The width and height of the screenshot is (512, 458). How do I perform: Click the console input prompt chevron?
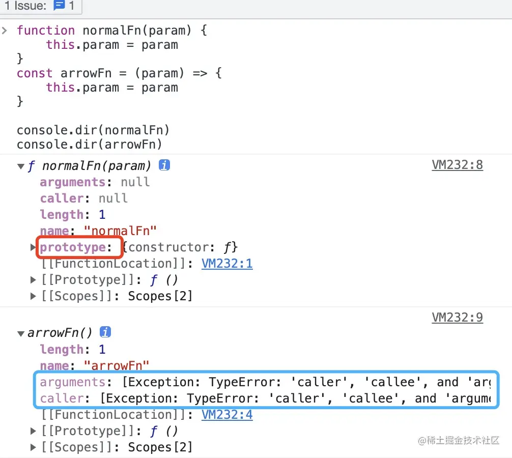coord(4,31)
